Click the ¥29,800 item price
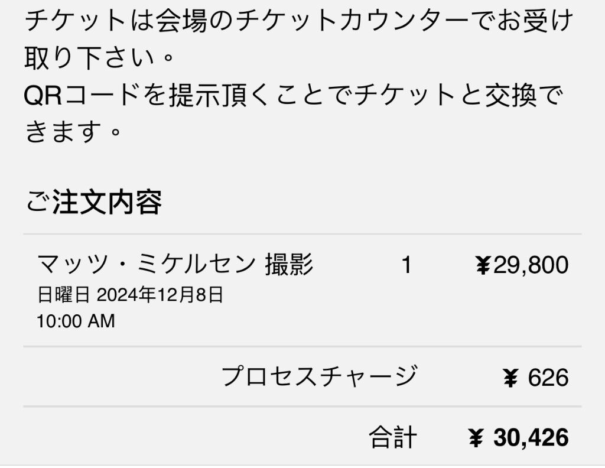The height and width of the screenshot is (468, 605). click(x=522, y=265)
